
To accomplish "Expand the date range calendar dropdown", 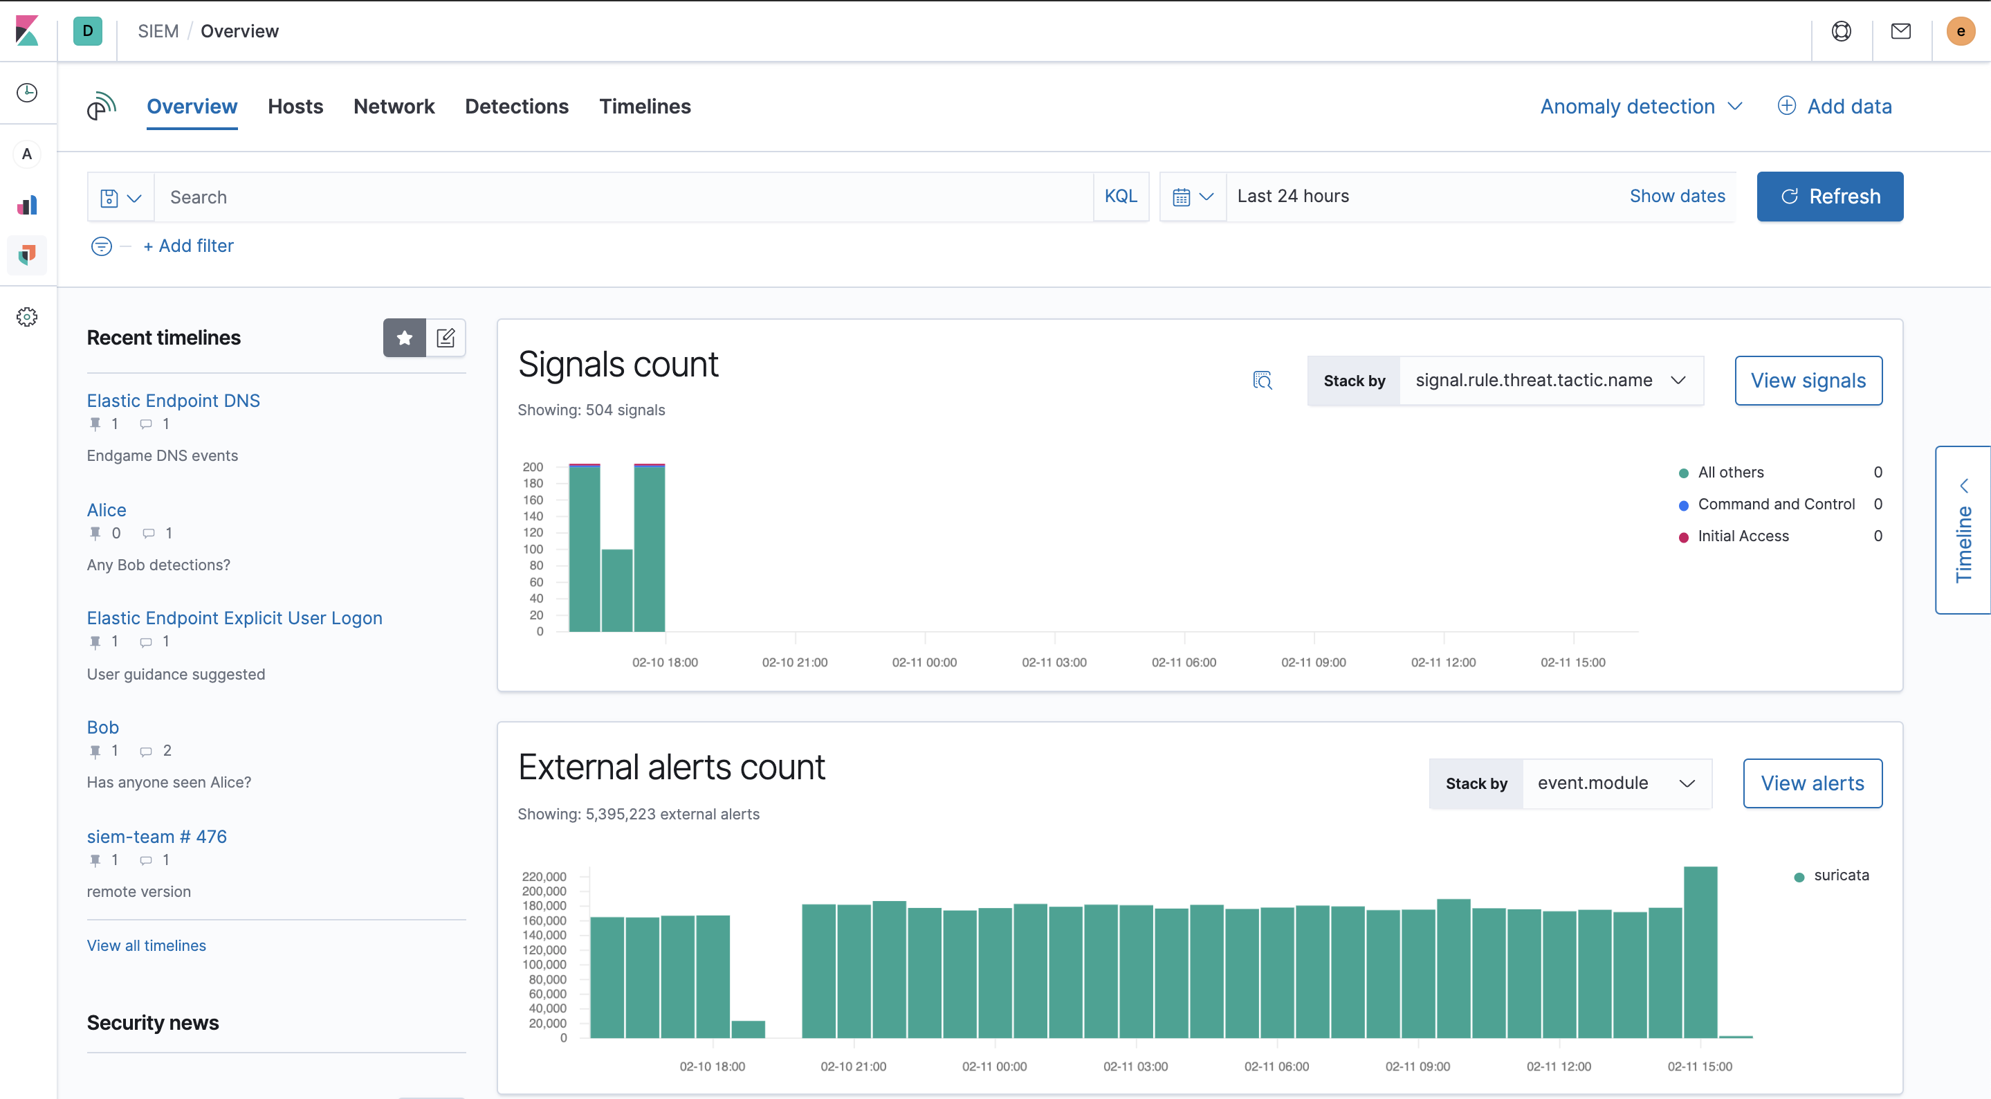I will (x=1191, y=197).
